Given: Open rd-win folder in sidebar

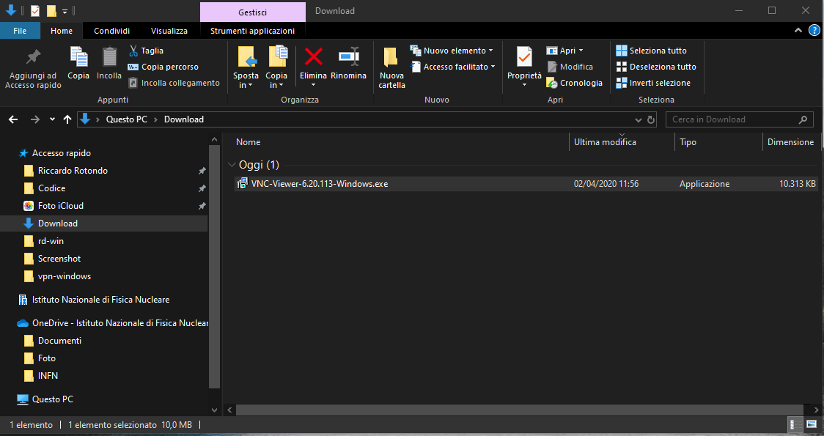Looking at the screenshot, I should click(51, 241).
